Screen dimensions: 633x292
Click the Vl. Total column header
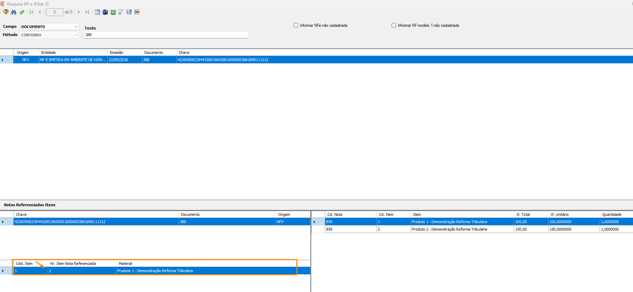tap(531, 214)
